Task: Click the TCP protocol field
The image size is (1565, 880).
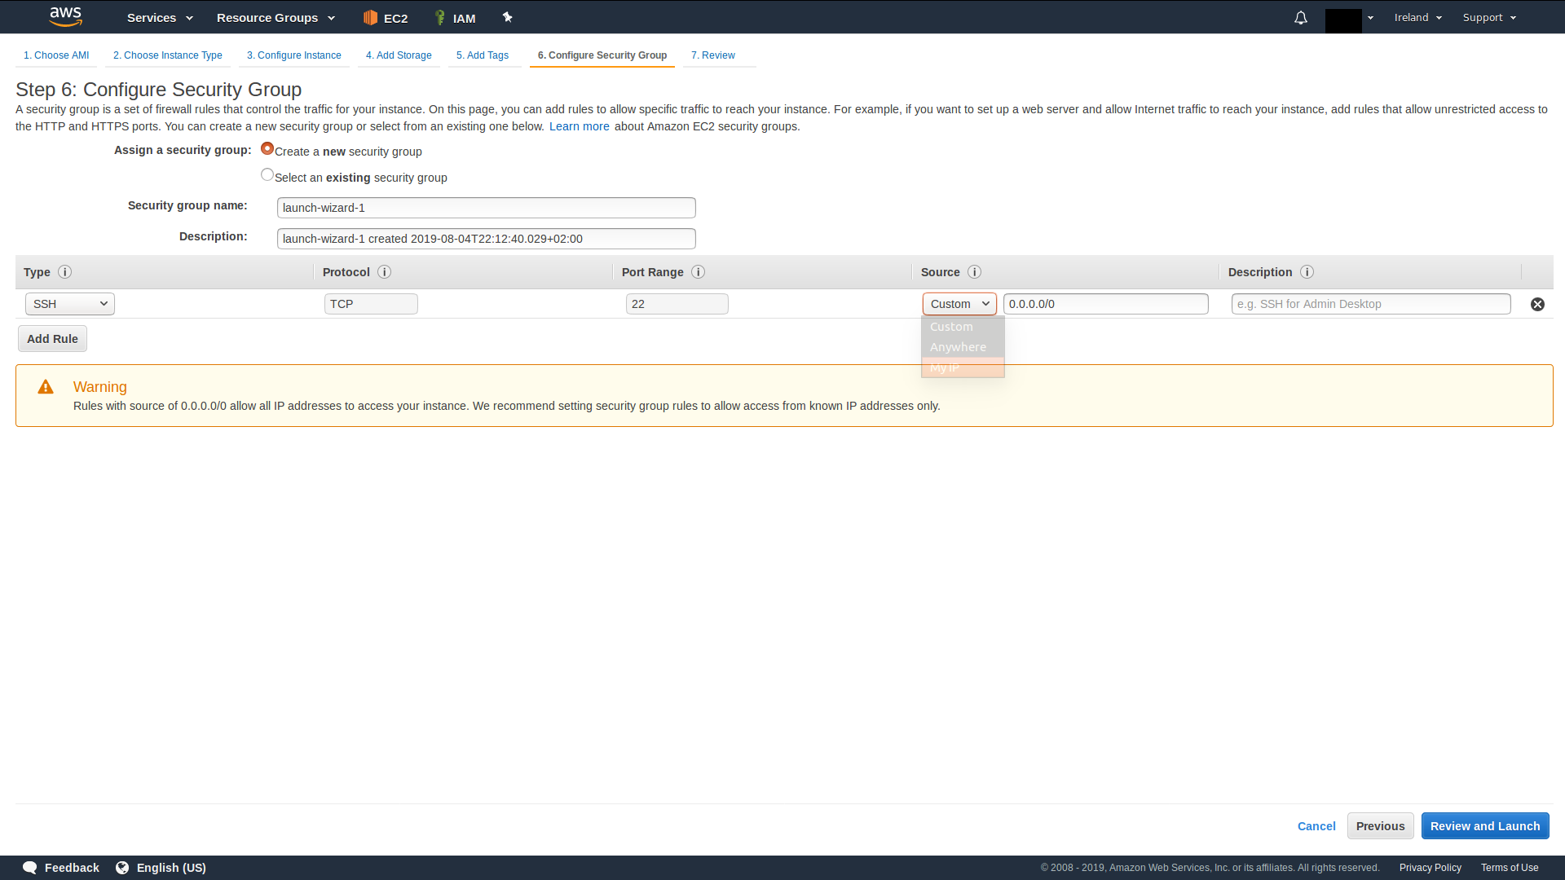Action: click(x=371, y=304)
